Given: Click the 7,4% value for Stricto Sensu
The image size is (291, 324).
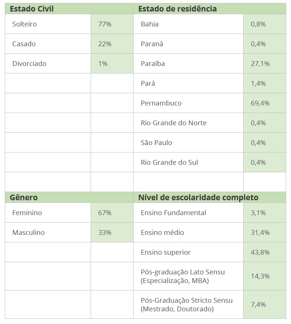Looking at the screenshot, I should (258, 305).
